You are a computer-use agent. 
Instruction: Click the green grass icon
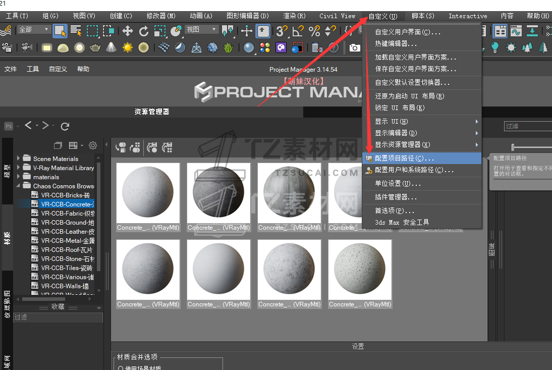click(229, 47)
